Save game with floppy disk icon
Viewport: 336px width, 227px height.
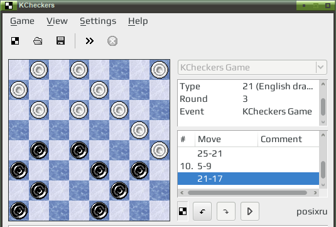(x=61, y=41)
